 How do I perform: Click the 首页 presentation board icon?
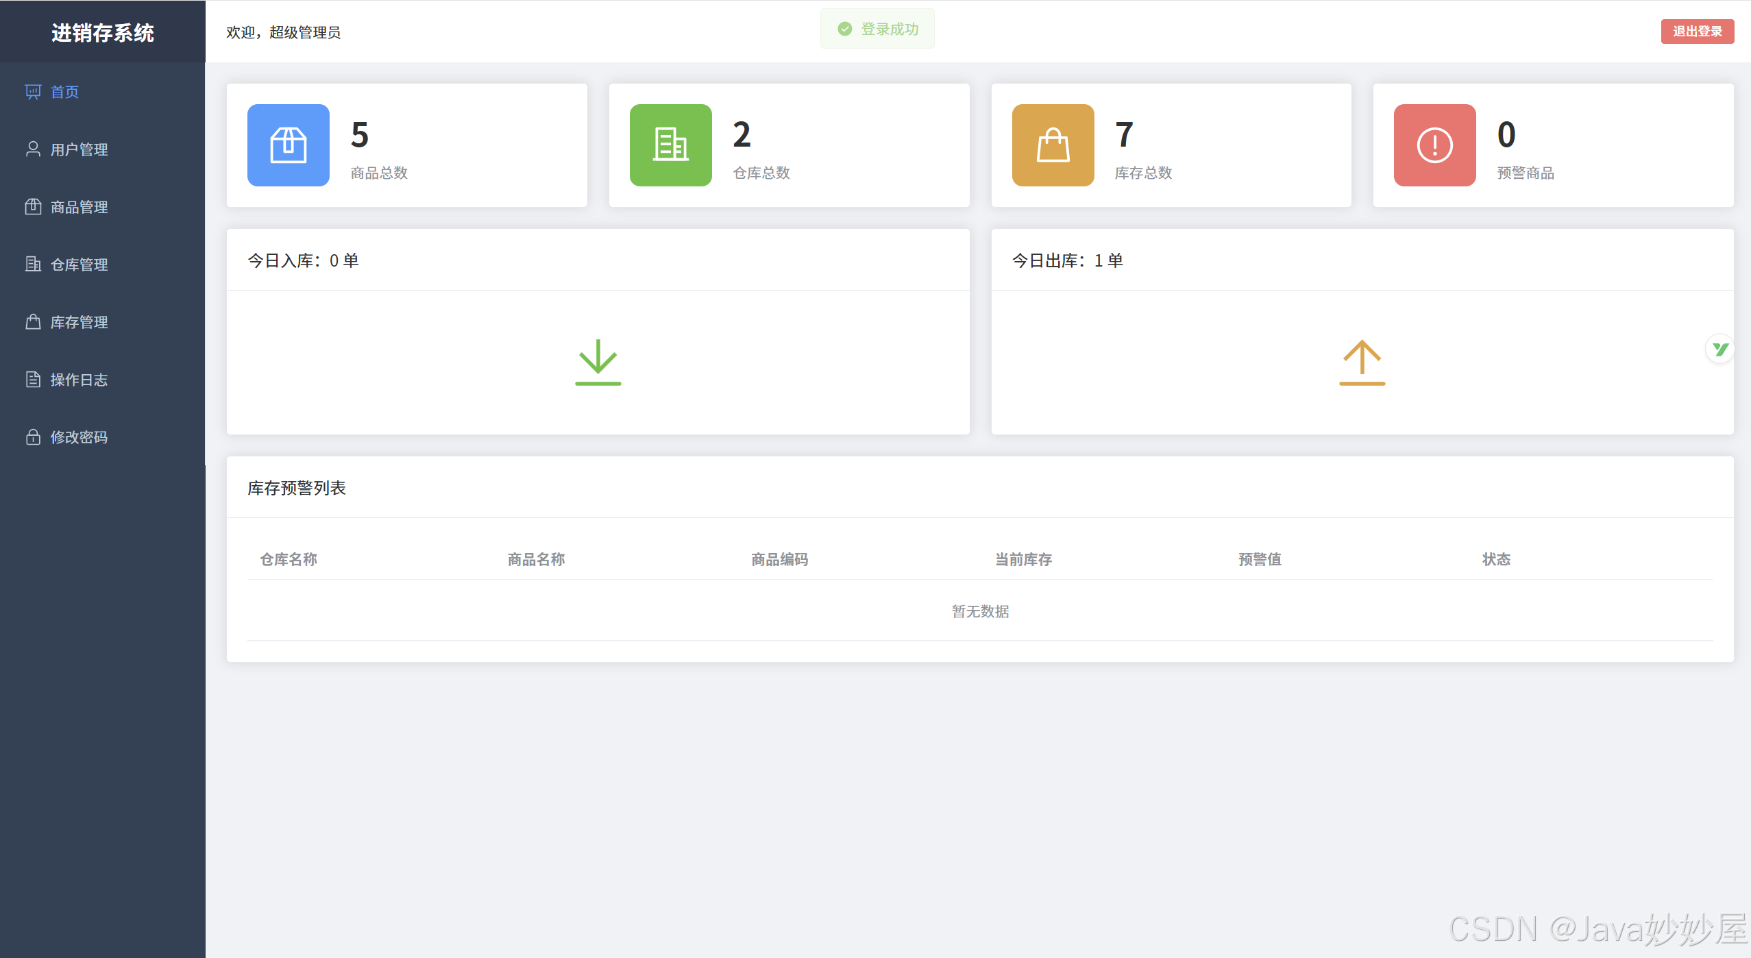pos(33,92)
